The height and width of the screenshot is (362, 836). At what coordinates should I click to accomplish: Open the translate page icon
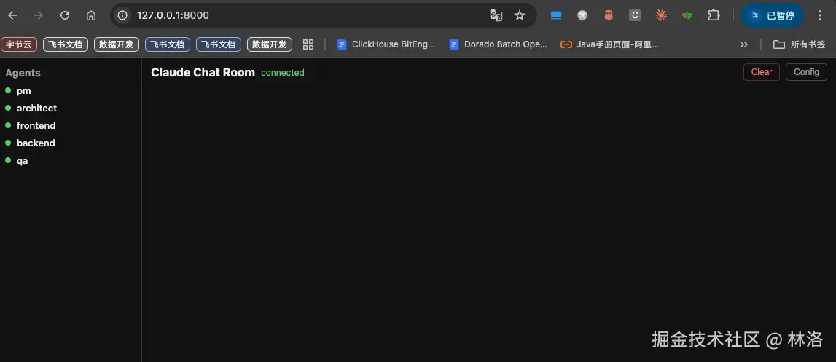[496, 15]
